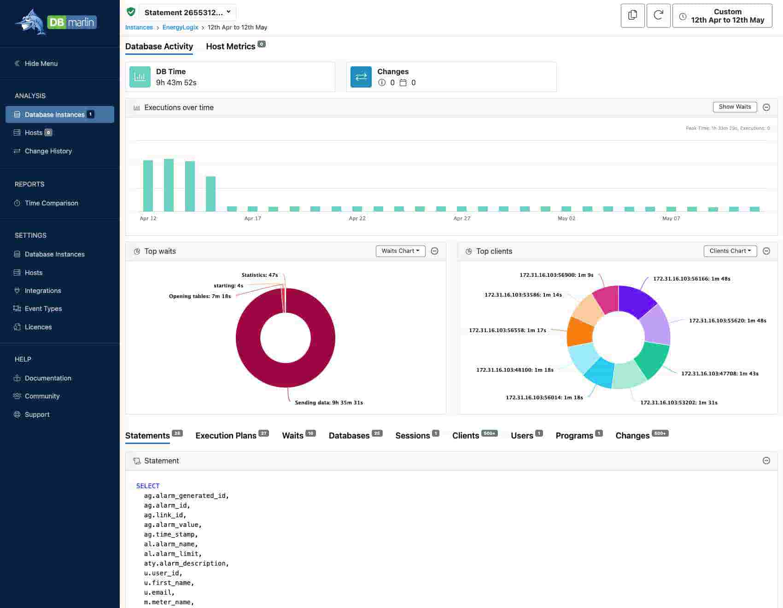The width and height of the screenshot is (783, 608).
Task: Click the EnergyLogix breadcrumb link
Action: (x=180, y=27)
